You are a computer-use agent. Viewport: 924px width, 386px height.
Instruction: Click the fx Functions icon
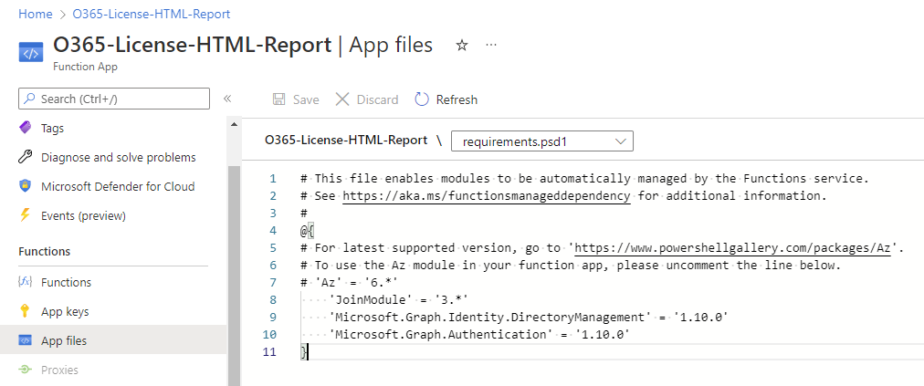pos(25,282)
